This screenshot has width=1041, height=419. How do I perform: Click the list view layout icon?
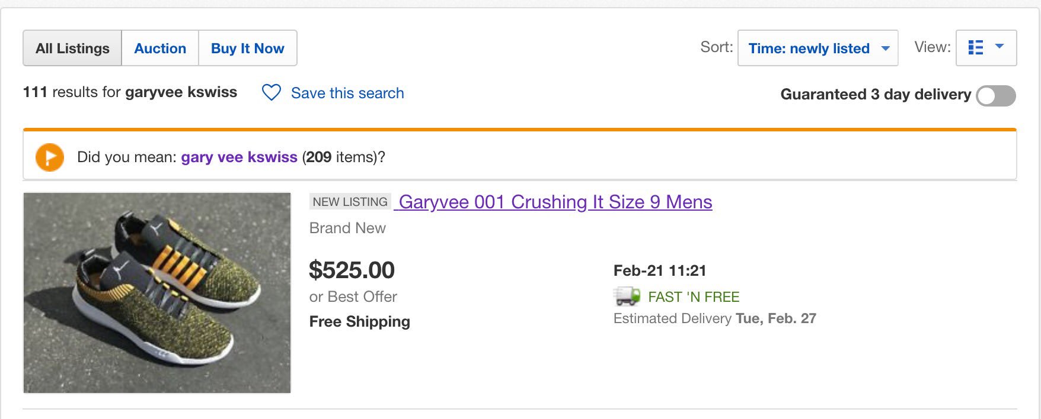pyautogui.click(x=975, y=47)
